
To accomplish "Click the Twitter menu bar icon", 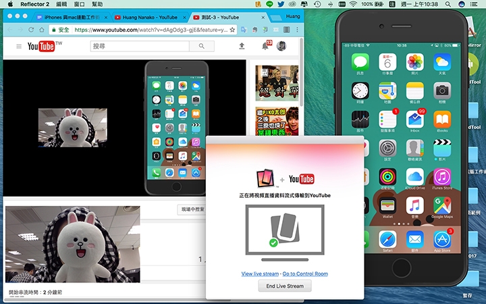I will (x=281, y=4).
